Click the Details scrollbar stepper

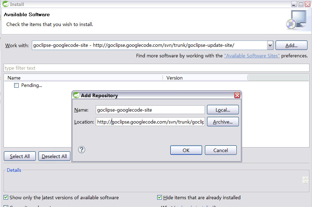pos(305,180)
